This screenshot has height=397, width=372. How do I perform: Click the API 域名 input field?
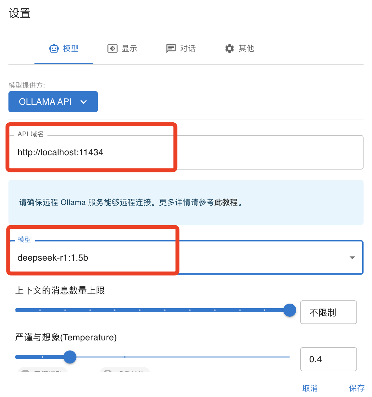coord(186,152)
